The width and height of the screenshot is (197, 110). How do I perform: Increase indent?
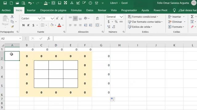[x=90, y=25]
